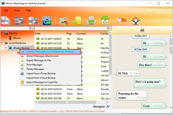
Task: Choose Import from iTunes Backup
Action: click(x=50, y=73)
